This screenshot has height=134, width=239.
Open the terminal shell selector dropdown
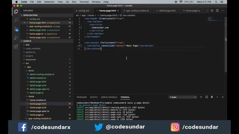tap(183, 97)
